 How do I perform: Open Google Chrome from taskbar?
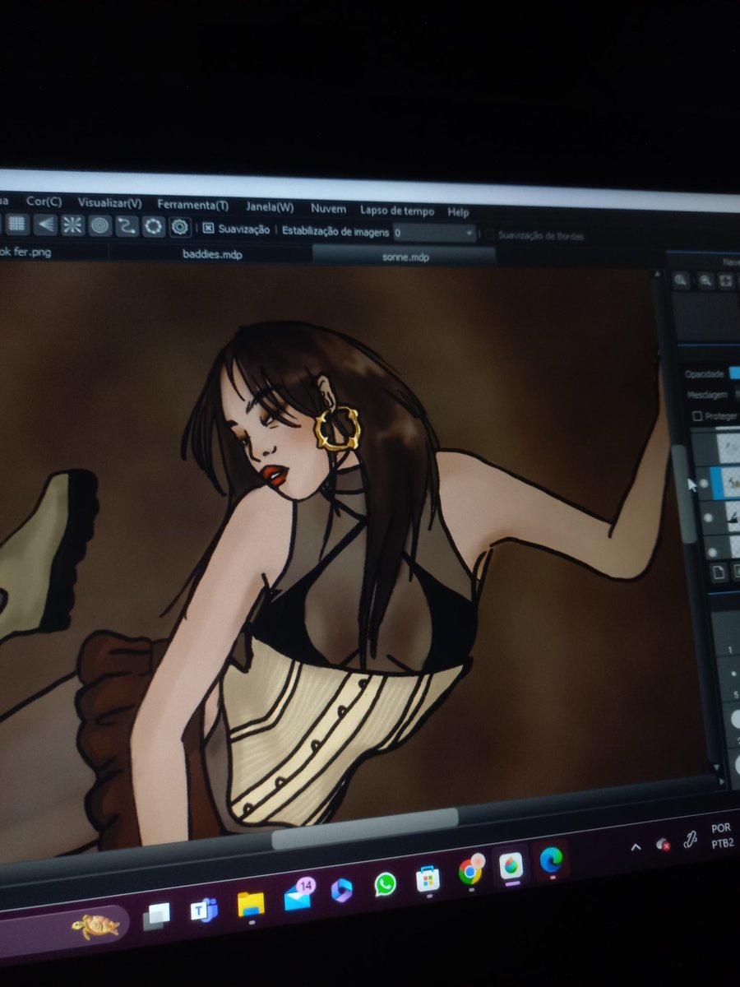[470, 871]
